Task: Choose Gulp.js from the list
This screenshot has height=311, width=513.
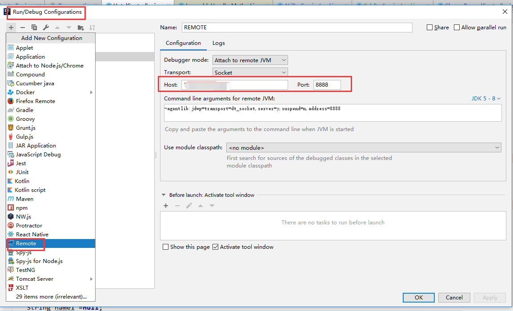Action: pos(51,136)
